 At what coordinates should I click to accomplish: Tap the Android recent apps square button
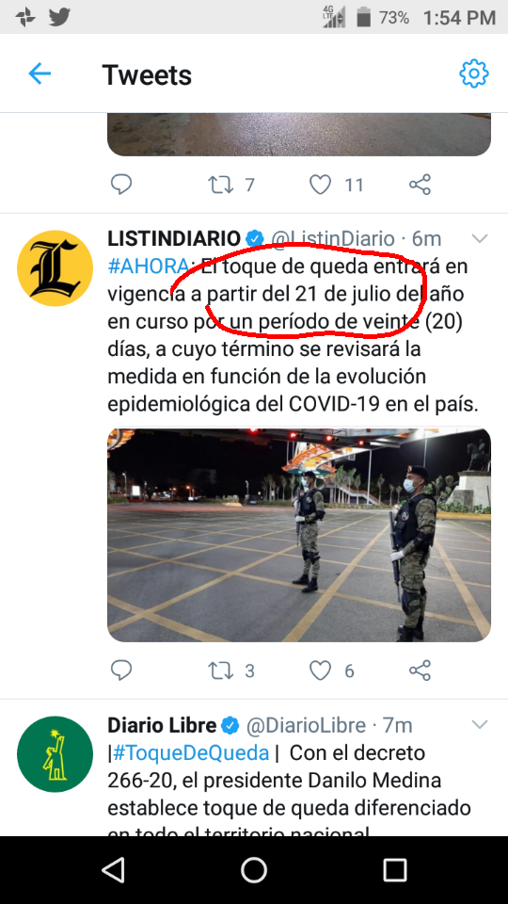(394, 870)
